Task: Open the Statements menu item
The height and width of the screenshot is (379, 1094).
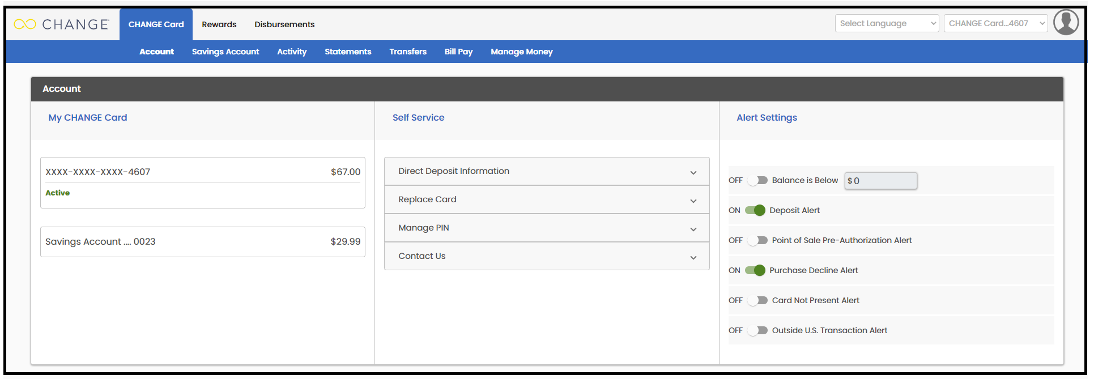Action: tap(348, 52)
